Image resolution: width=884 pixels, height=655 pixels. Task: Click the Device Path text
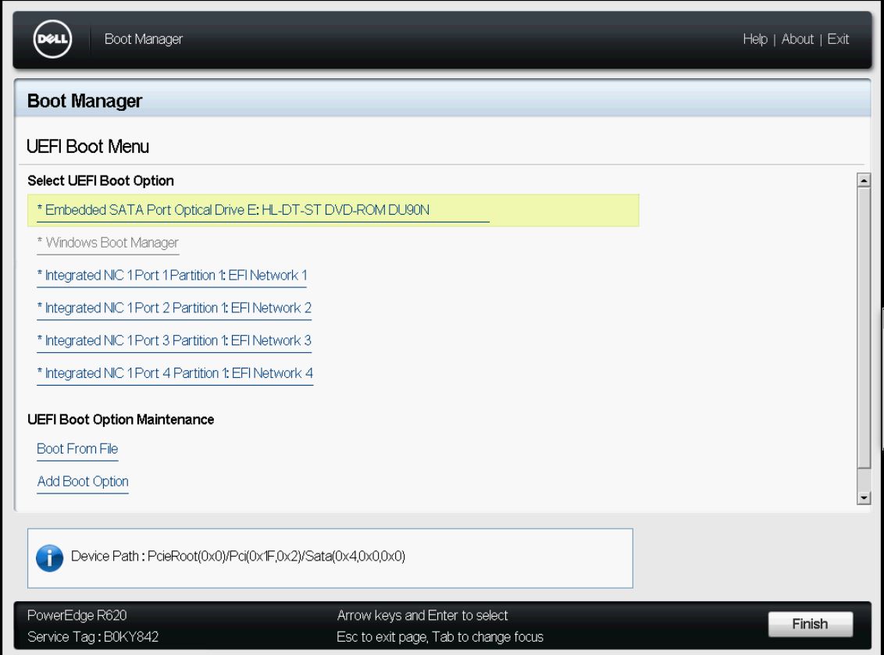[238, 557]
